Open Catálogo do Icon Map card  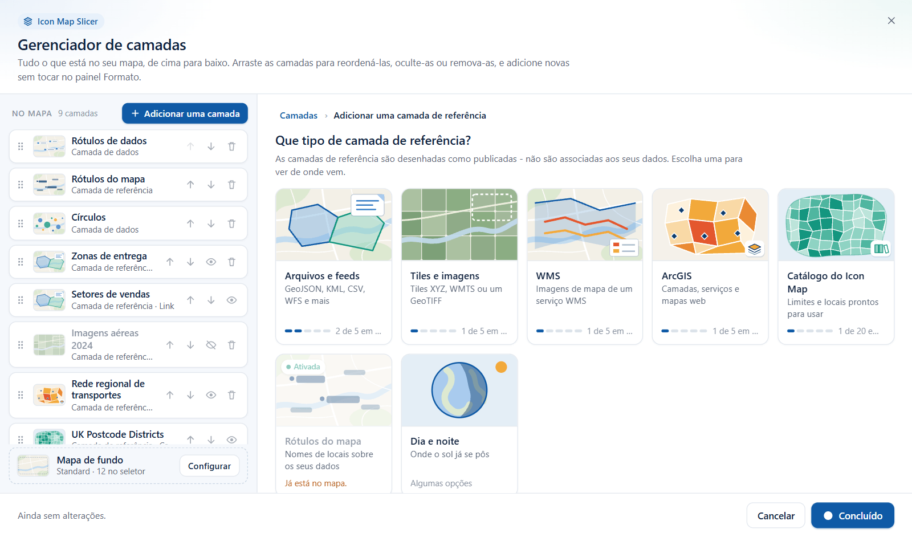pyautogui.click(x=836, y=266)
